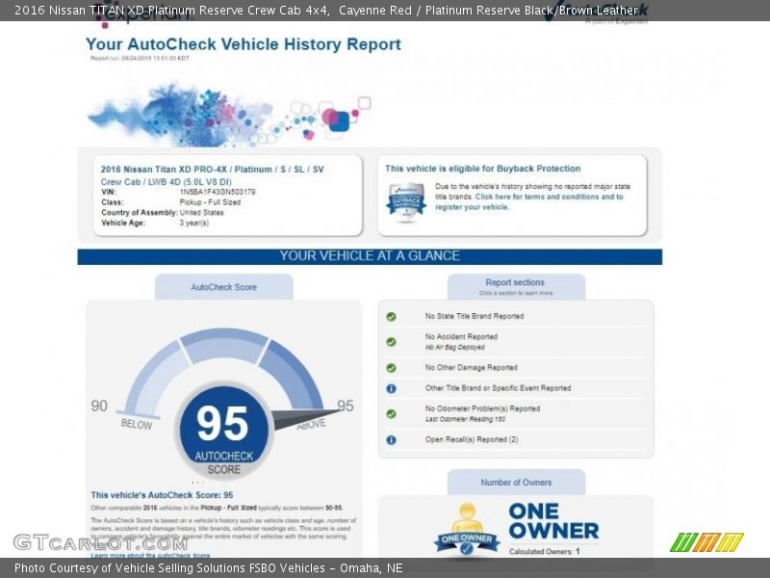The height and width of the screenshot is (578, 770).
Task: Click the green check beside No Accident Reported
Action: [x=392, y=341]
